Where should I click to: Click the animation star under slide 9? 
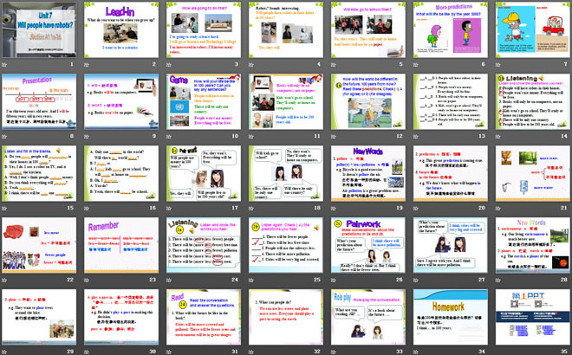87,137
